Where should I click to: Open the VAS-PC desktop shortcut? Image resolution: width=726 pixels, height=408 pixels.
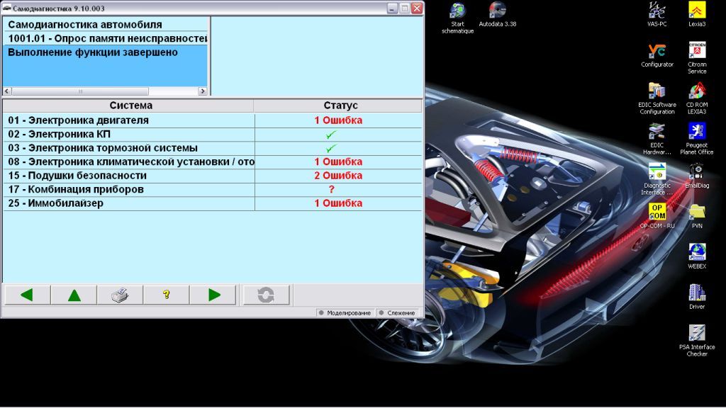tap(657, 15)
